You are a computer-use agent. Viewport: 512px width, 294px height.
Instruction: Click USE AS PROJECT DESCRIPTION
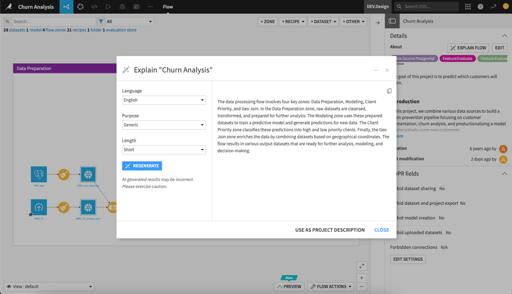click(329, 230)
